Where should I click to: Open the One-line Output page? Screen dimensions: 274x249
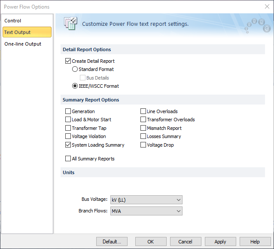23,44
